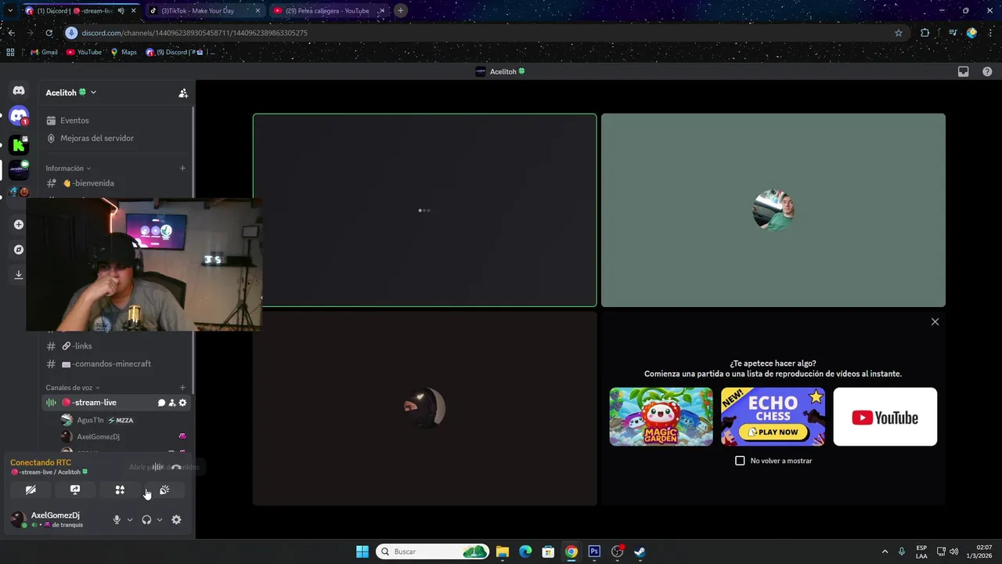Close the activities suggestion panel
The image size is (1002, 564).
tap(935, 322)
